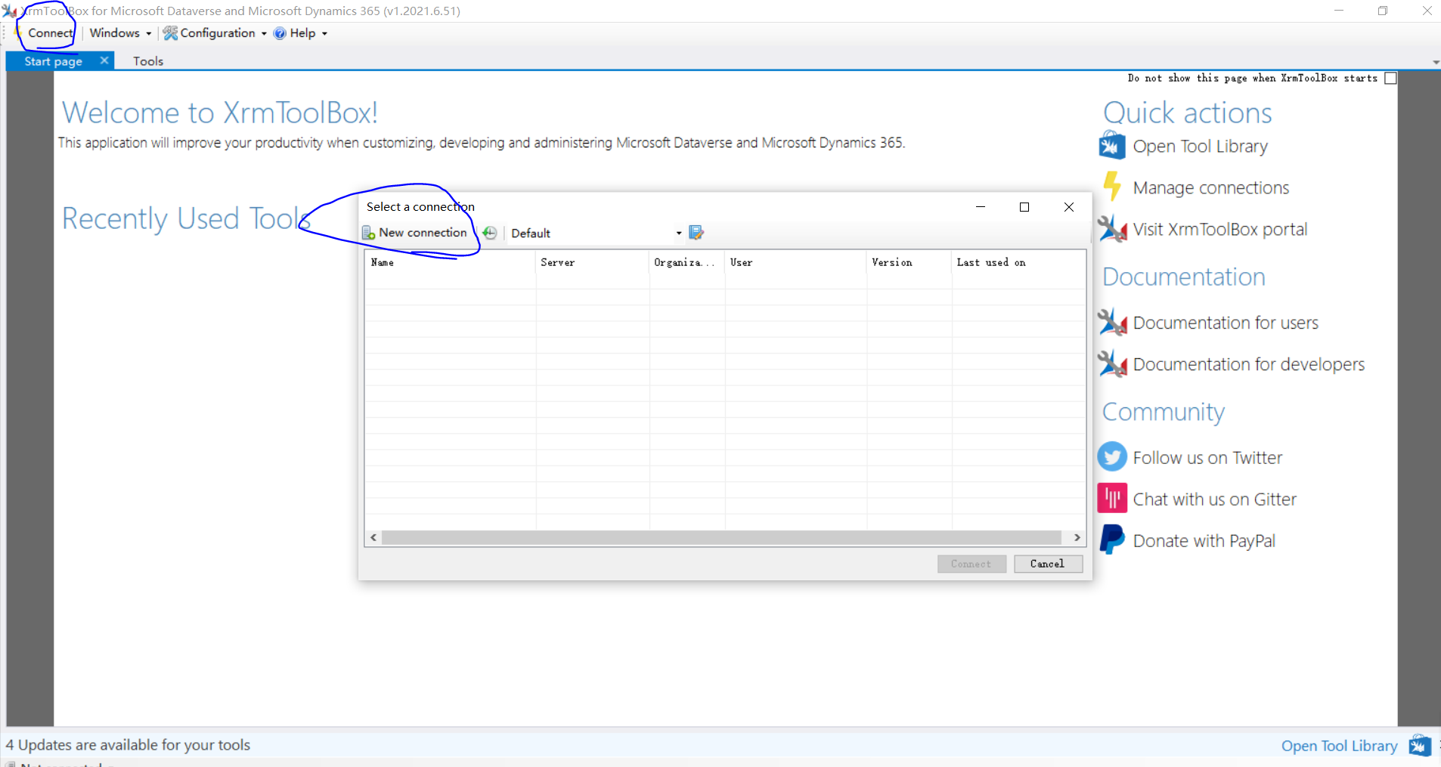Screen dimensions: 1441x767
Task: Click Chat with us on Gitter link
Action: [x=1214, y=499]
